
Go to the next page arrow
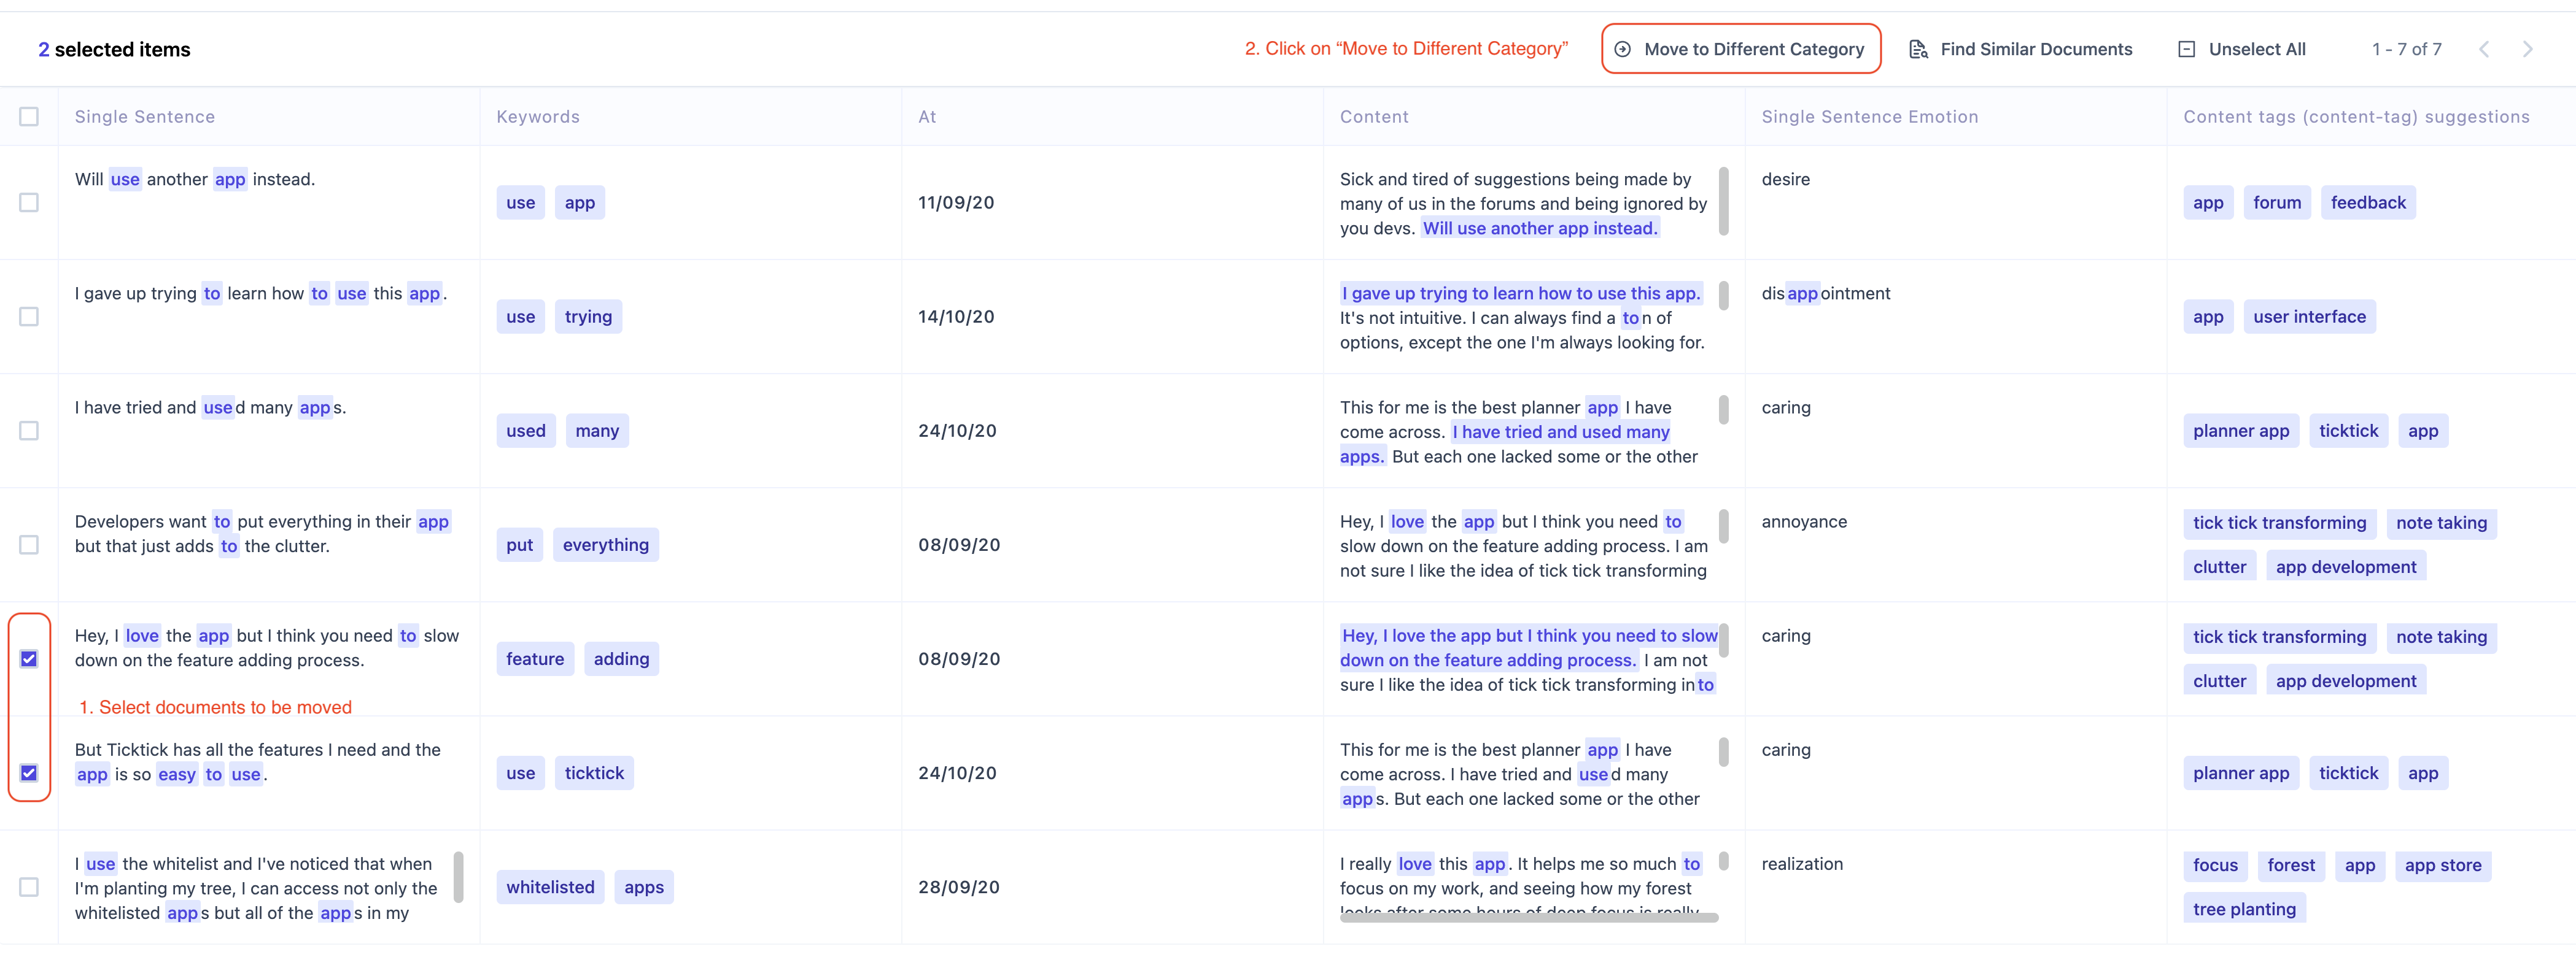2527,49
